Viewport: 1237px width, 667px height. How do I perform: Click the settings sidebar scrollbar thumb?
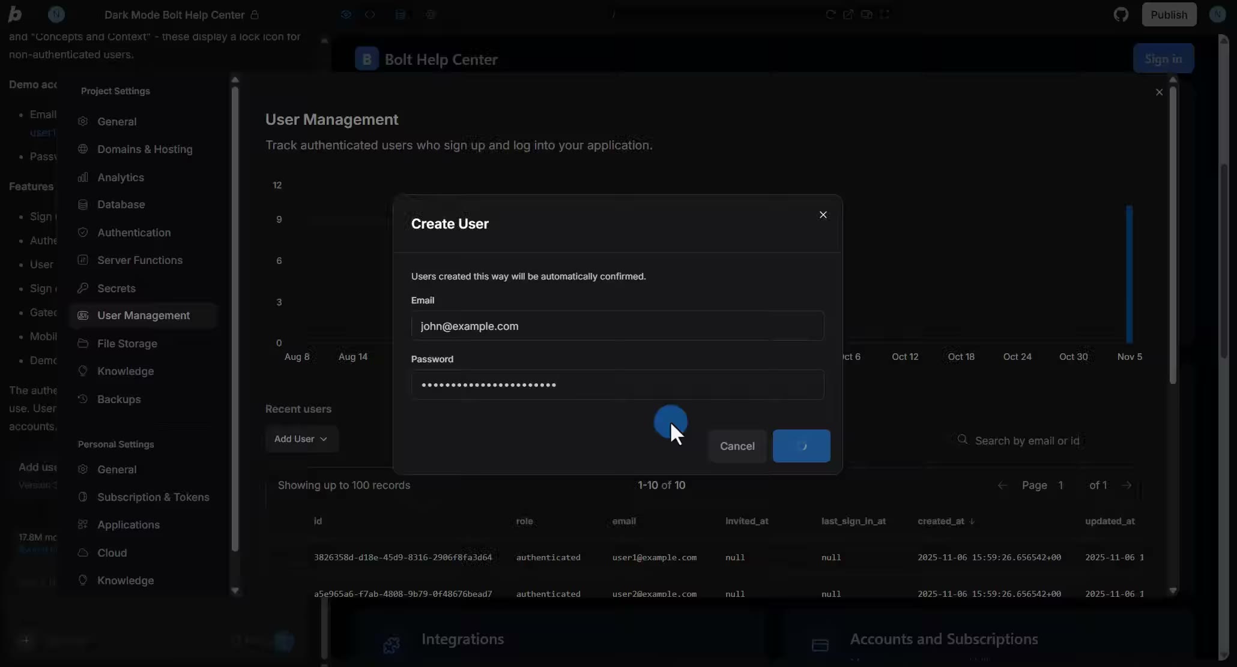235,318
